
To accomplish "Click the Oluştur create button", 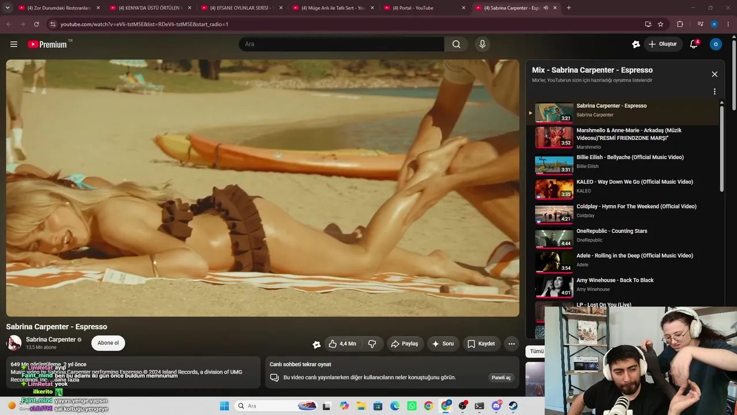I will [x=663, y=44].
